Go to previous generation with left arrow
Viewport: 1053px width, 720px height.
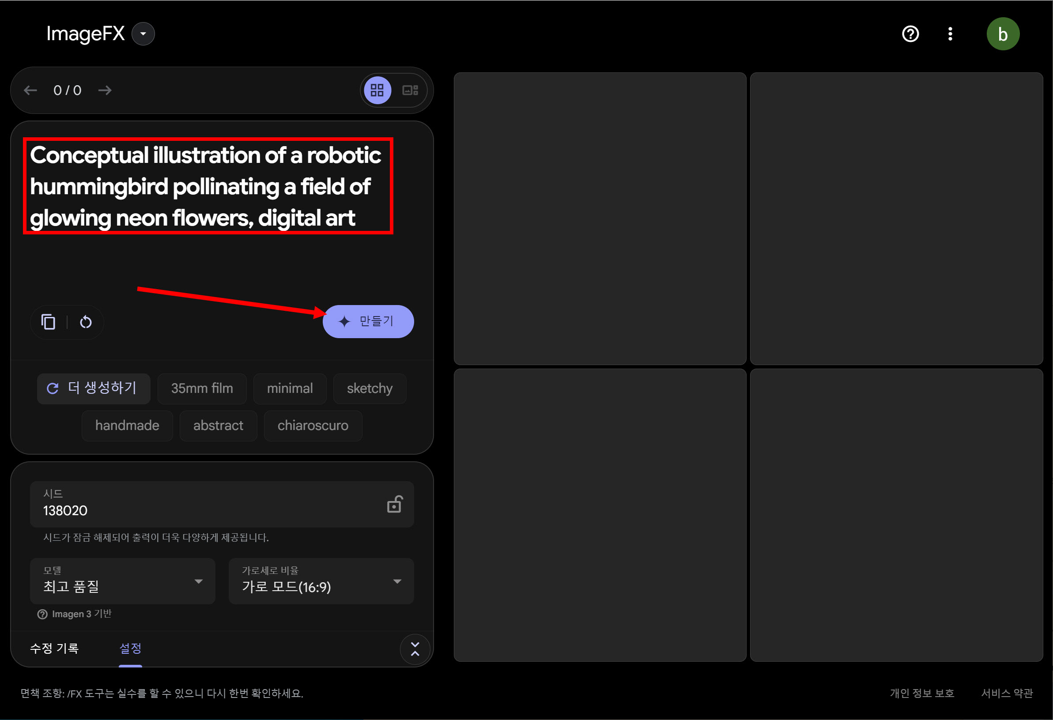tap(30, 90)
